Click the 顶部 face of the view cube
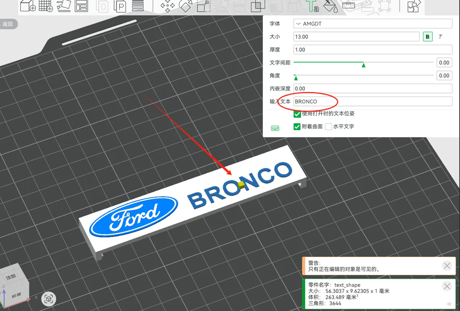This screenshot has width=460, height=311. click(11, 276)
